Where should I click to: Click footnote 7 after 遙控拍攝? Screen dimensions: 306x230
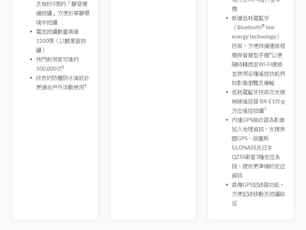[x=265, y=109]
